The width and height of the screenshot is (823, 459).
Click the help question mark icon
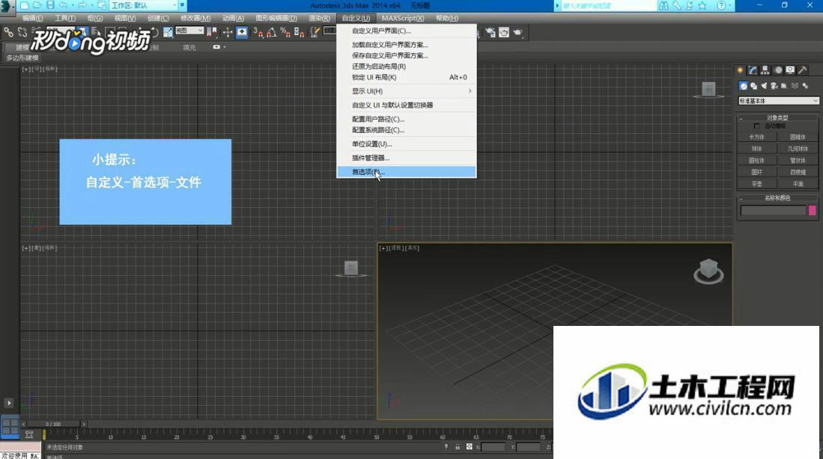[721, 5]
